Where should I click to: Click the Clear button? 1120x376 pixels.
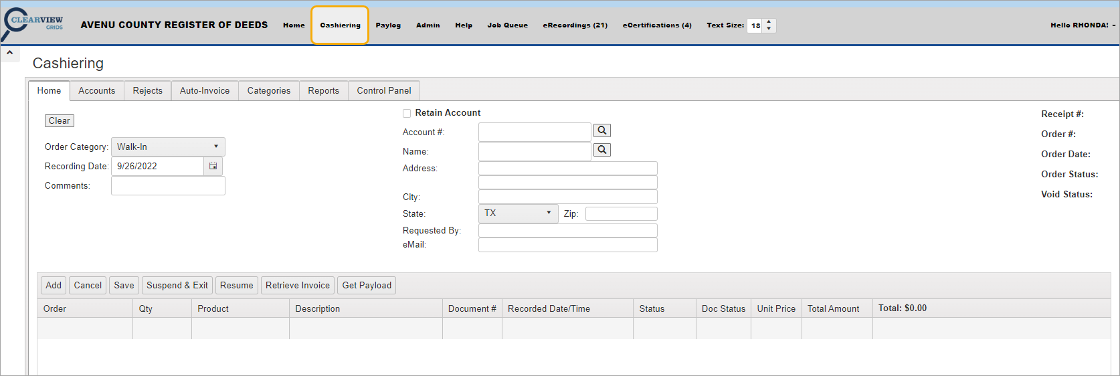pyautogui.click(x=59, y=120)
